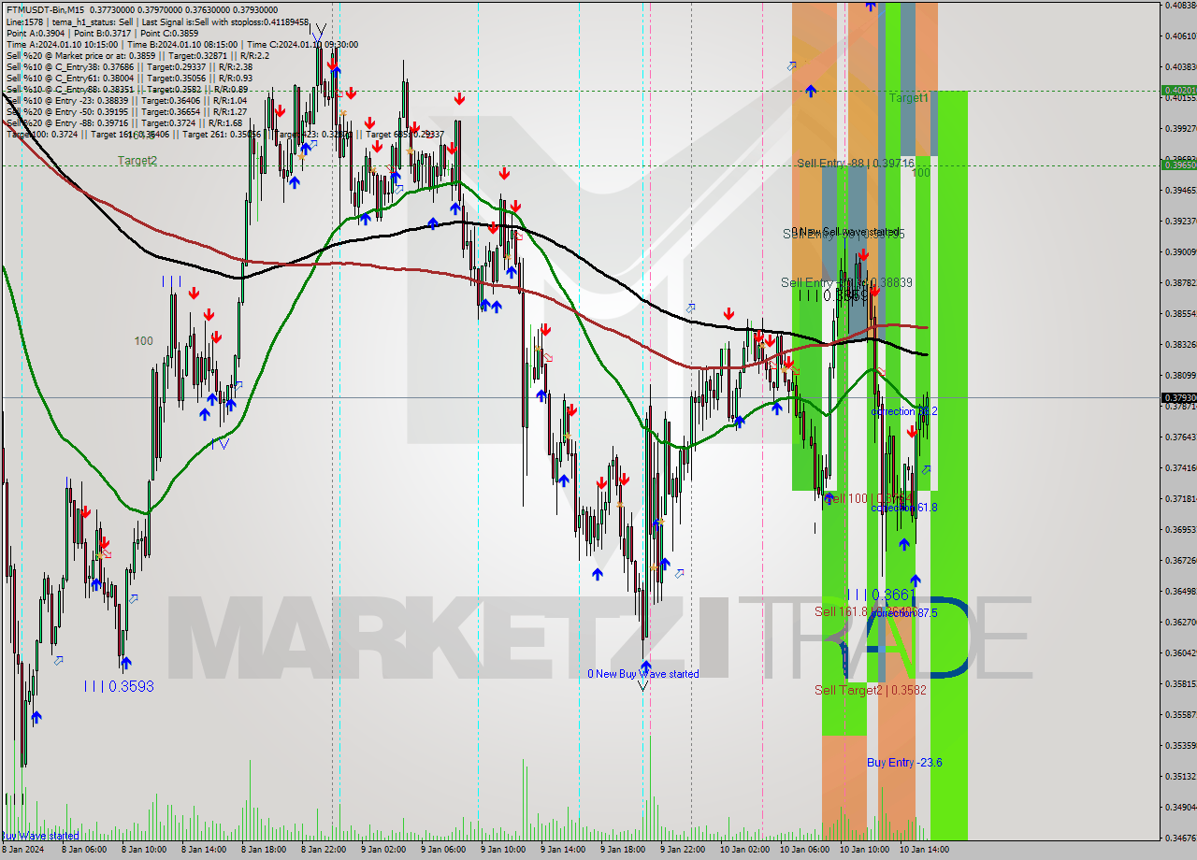This screenshot has width=1197, height=860.
Task: Click the 'Sell Entry -23.6 | 0.38839' chart label
Action: click(x=846, y=281)
